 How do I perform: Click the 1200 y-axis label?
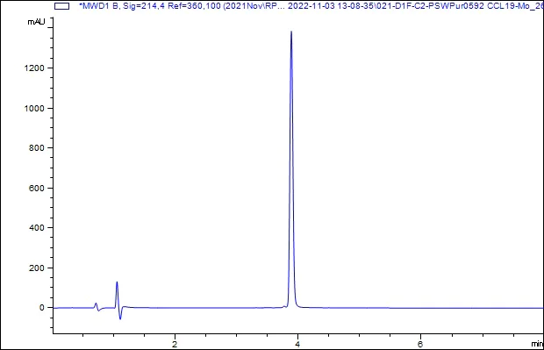coord(34,68)
